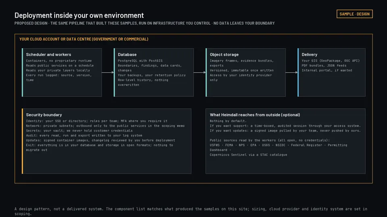
Task: Click the SAMPLE · DESIGN badge
Action: click(354, 14)
